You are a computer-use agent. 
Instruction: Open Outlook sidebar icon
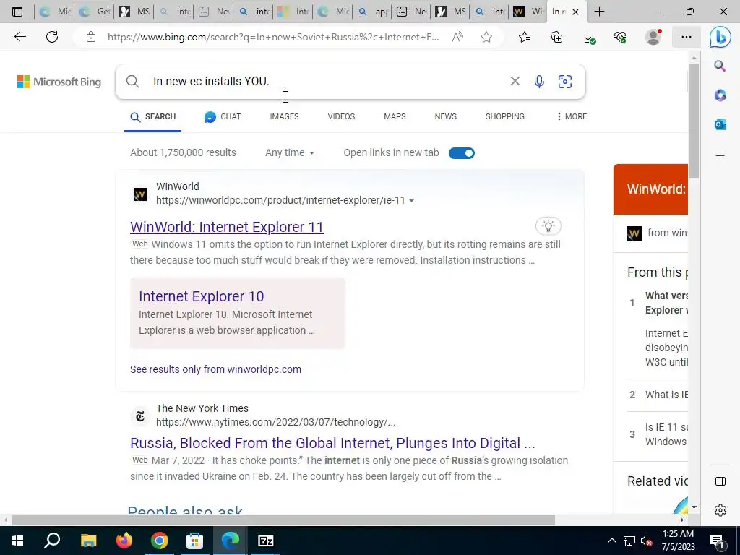coord(720,124)
